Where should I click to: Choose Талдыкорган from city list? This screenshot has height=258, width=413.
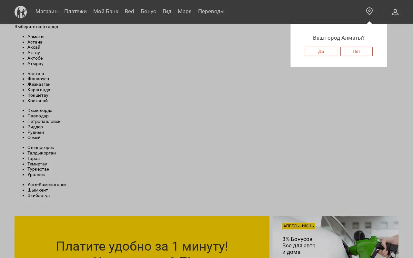[42, 153]
